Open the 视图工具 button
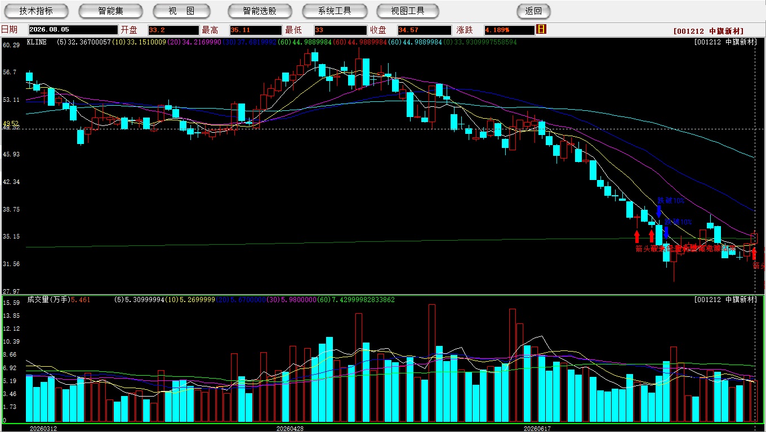Image resolution: width=766 pixels, height=432 pixels. pyautogui.click(x=408, y=11)
